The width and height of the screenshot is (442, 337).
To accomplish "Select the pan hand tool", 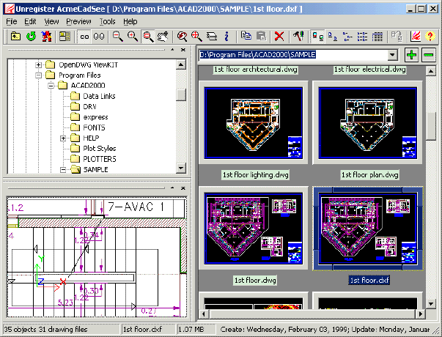I will 163,37.
